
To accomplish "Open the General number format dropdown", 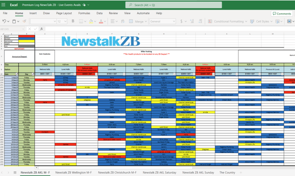I will pyautogui.click(x=162, y=21).
